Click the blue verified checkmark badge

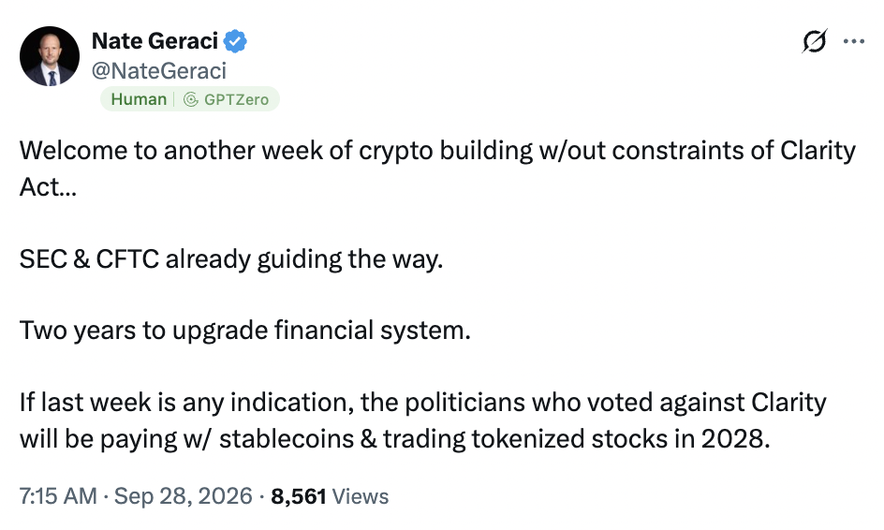[x=235, y=41]
